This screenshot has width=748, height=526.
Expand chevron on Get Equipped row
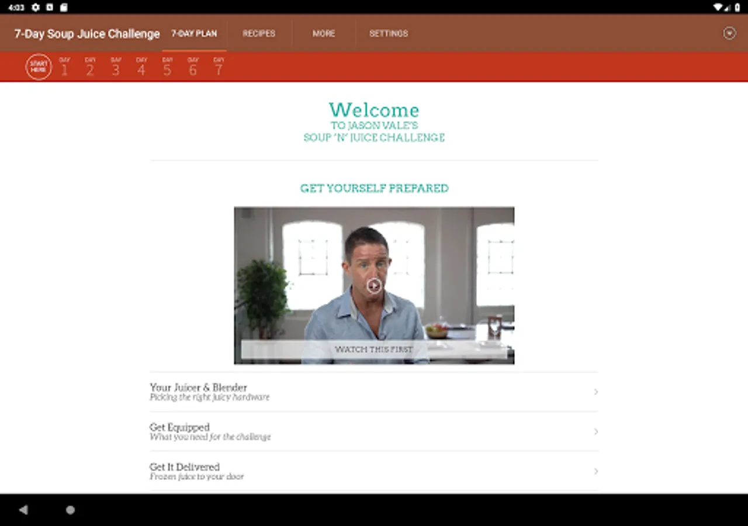coord(595,431)
